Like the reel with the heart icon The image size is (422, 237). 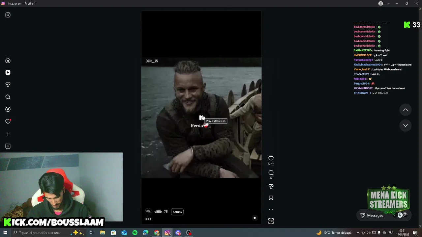(x=271, y=158)
